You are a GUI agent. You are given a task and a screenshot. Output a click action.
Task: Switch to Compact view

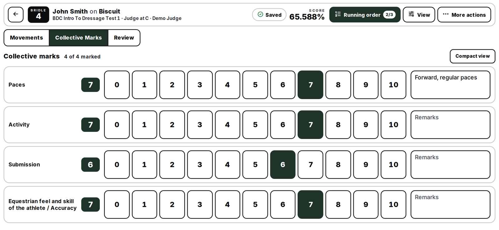click(x=472, y=56)
